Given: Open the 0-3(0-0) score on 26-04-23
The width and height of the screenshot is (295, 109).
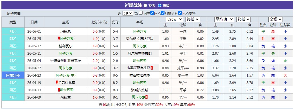Looking at the screenshot, I should tap(99, 75).
